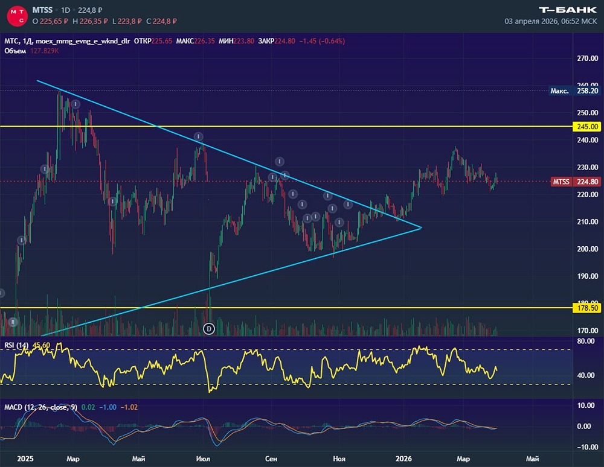Click the double-bar marker in the volume area
The height and width of the screenshot is (467, 604).
click(13, 322)
